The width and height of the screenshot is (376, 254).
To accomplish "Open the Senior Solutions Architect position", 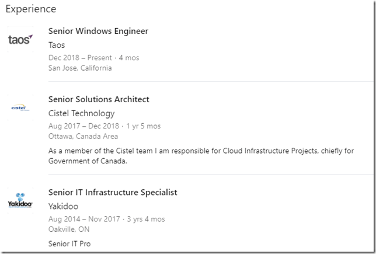I will point(99,99).
